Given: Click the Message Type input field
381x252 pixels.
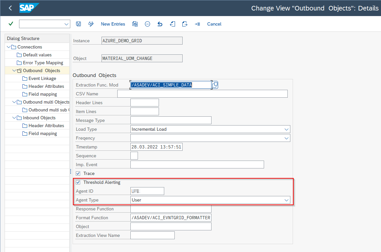Looking at the screenshot, I should 171,120.
